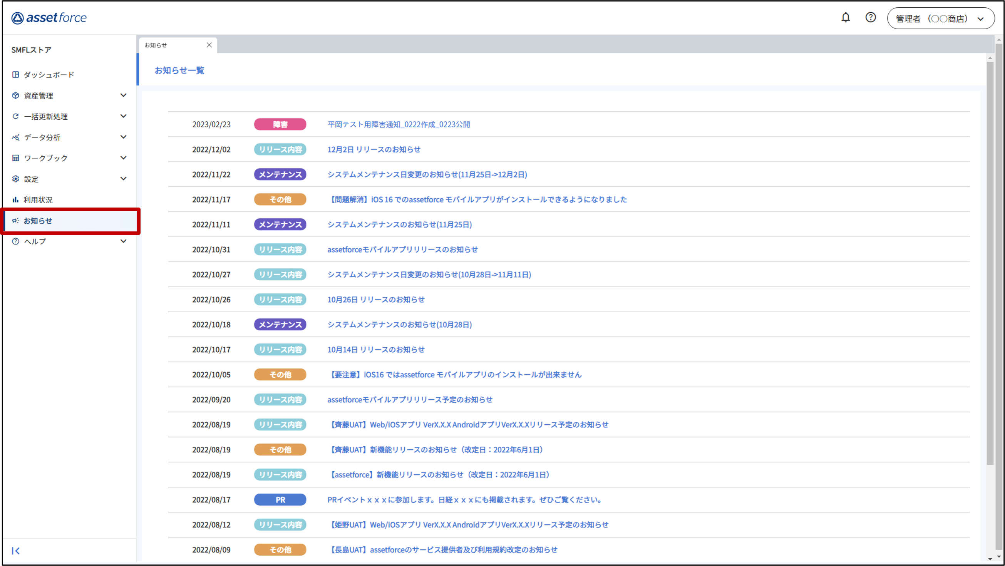The image size is (1005, 566).
Task: Close the お知らせ tab
Action: pyautogui.click(x=209, y=45)
